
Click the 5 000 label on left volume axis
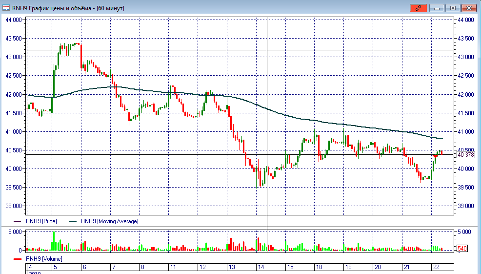(15, 232)
